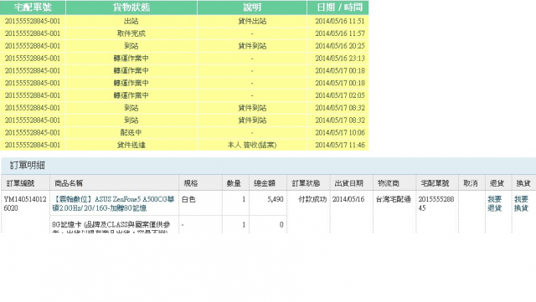Select the 出站 status cell
The image size is (536, 302).
pyautogui.click(x=131, y=21)
